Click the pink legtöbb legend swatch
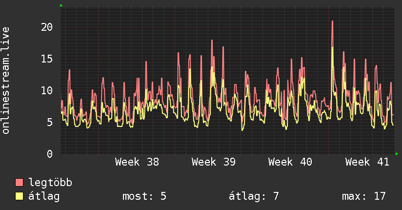 click(x=19, y=182)
